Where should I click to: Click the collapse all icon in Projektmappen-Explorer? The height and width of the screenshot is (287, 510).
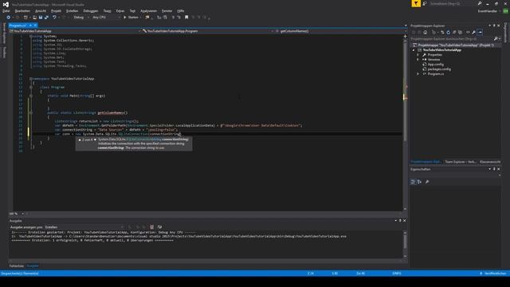[454, 32]
